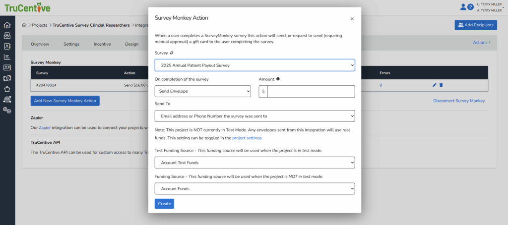The height and width of the screenshot is (225, 508).
Task: Click the Amount info icon
Action: coord(278,79)
